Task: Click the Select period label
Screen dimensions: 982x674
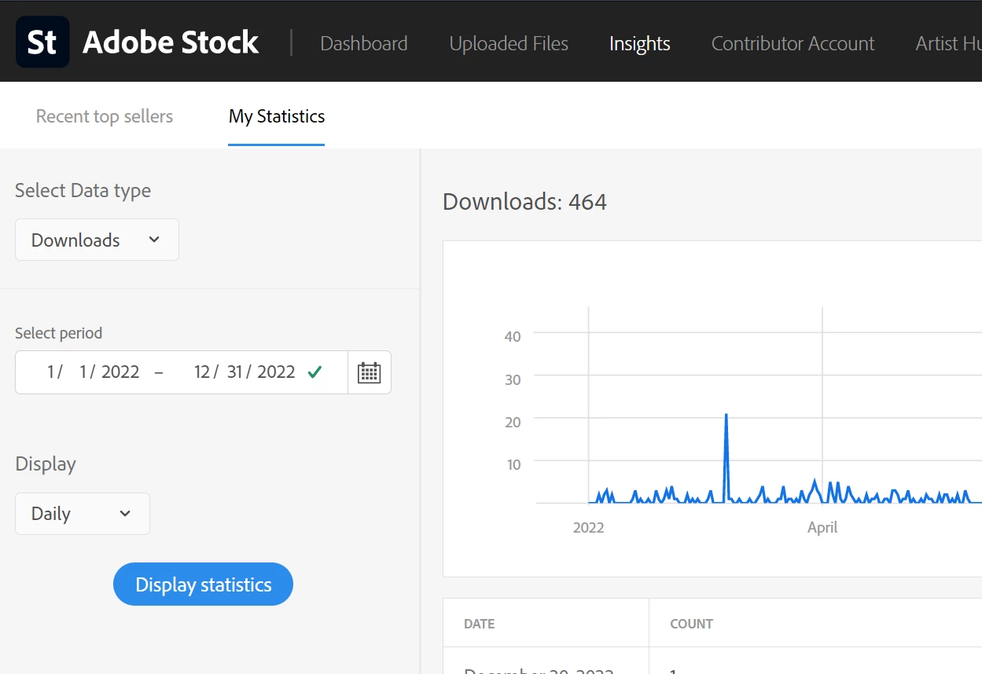Action: (58, 333)
